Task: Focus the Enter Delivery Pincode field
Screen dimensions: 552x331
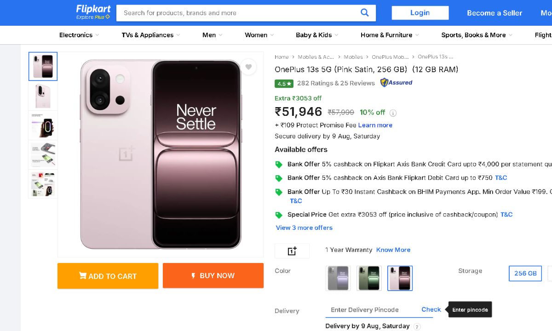Action: (370, 310)
